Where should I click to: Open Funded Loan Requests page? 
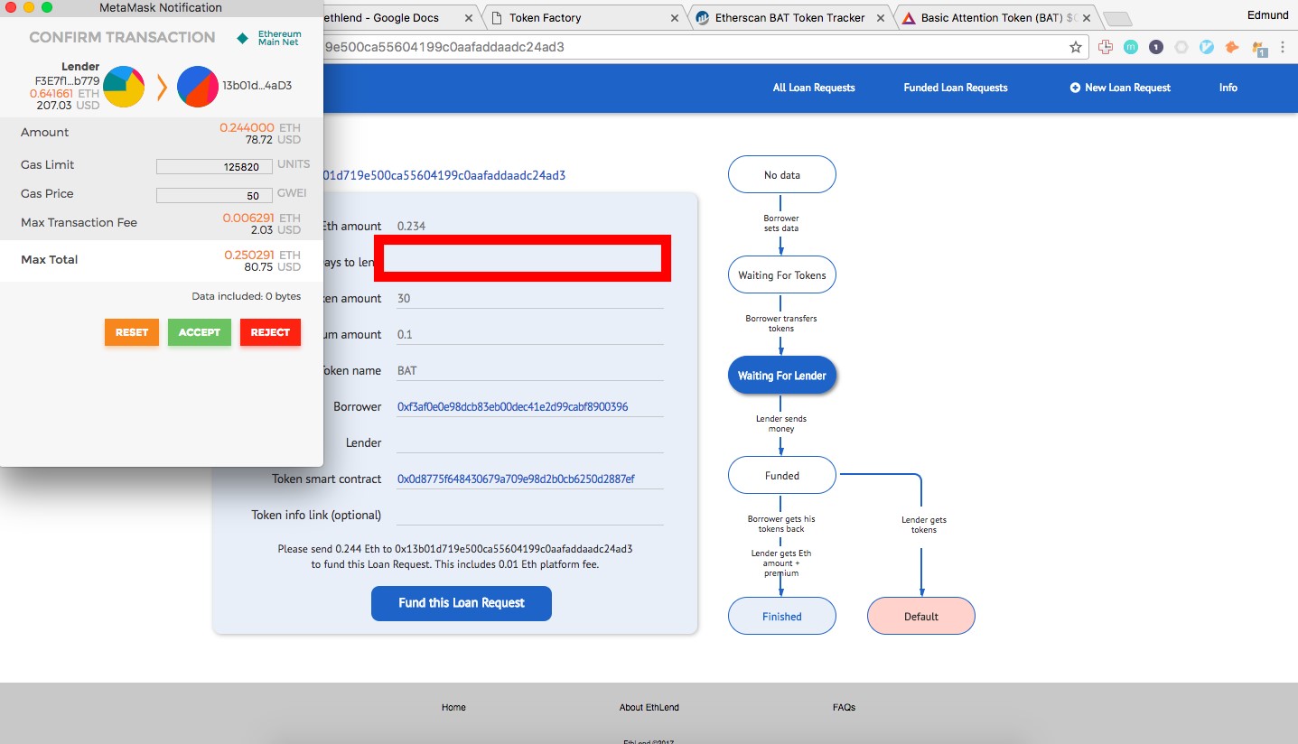click(x=956, y=88)
